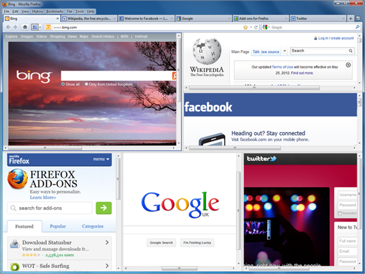The height and width of the screenshot is (274, 365).
Task: Click the bookmark star in the address bar
Action: pos(245,27)
